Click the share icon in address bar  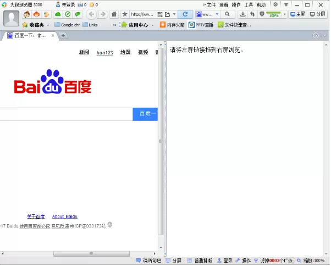[167, 14]
